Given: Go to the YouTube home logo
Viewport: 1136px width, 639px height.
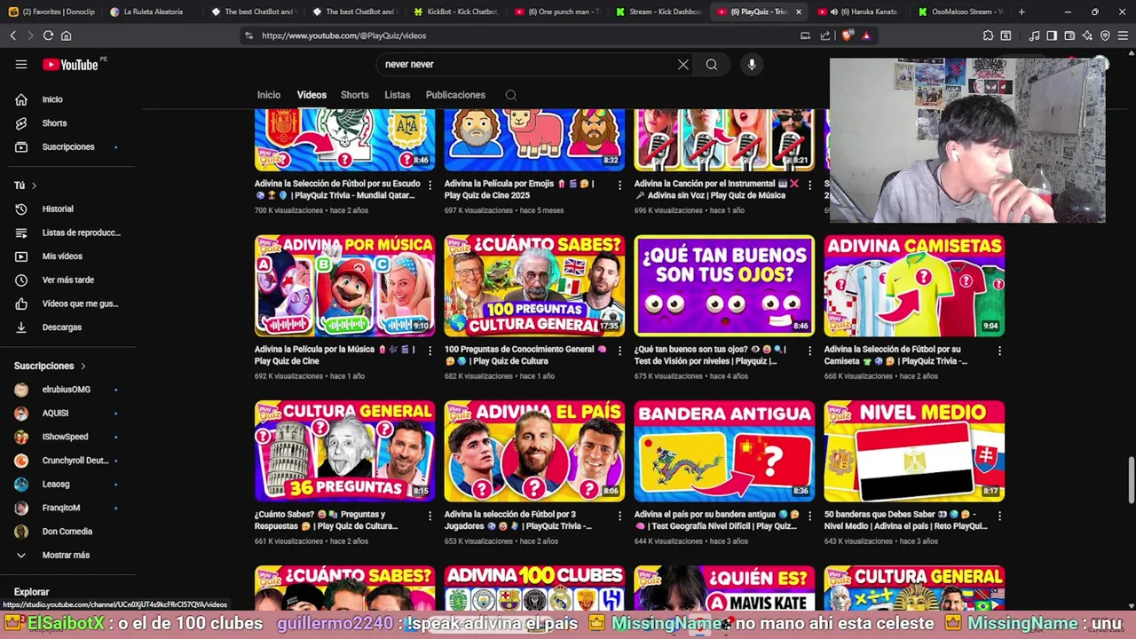Looking at the screenshot, I should pyautogui.click(x=70, y=64).
